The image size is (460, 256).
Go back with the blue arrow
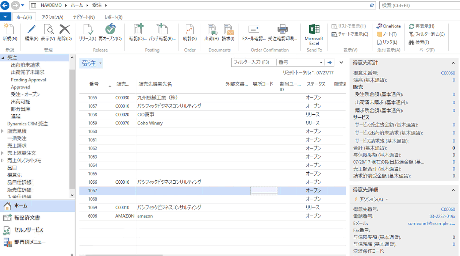coord(5,5)
